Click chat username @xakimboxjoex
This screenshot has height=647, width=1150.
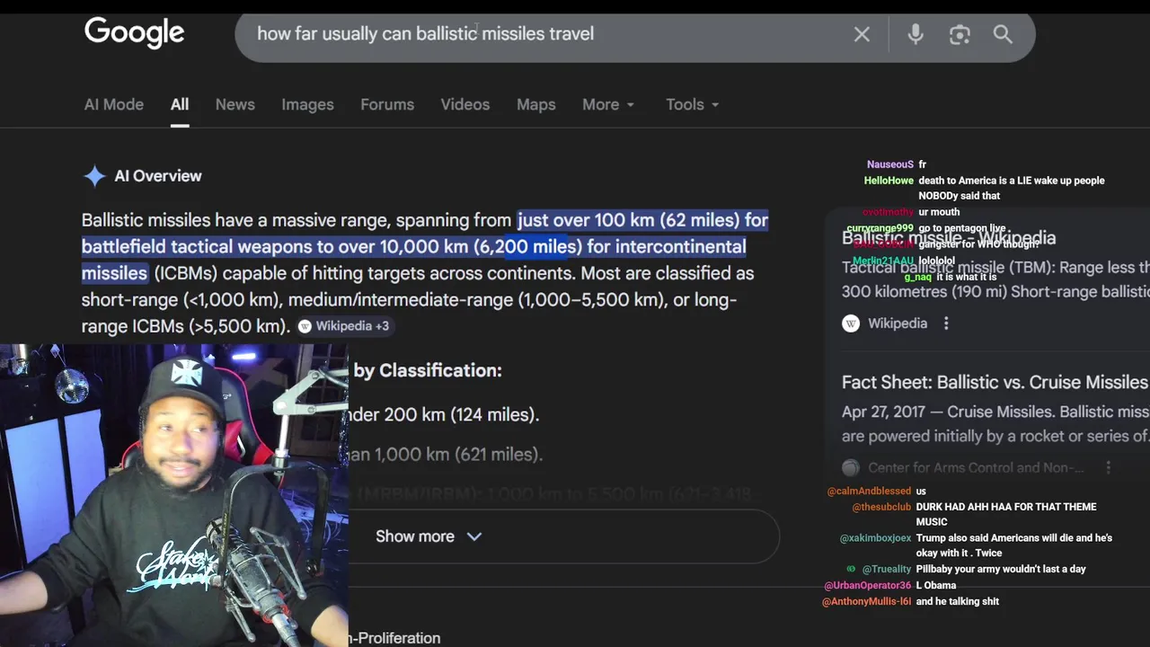pyautogui.click(x=875, y=538)
